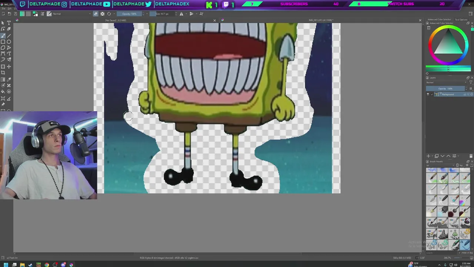Select the Crop tool in toolbox
The height and width of the screenshot is (267, 474).
3,72
